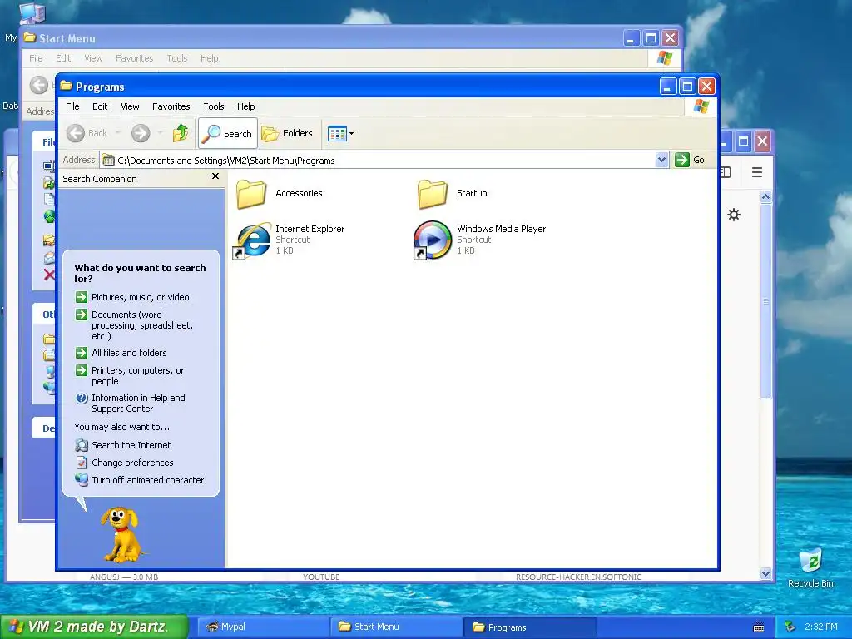Click the Start Menu window title folder icon
This screenshot has height=639, width=852.
tap(30, 37)
